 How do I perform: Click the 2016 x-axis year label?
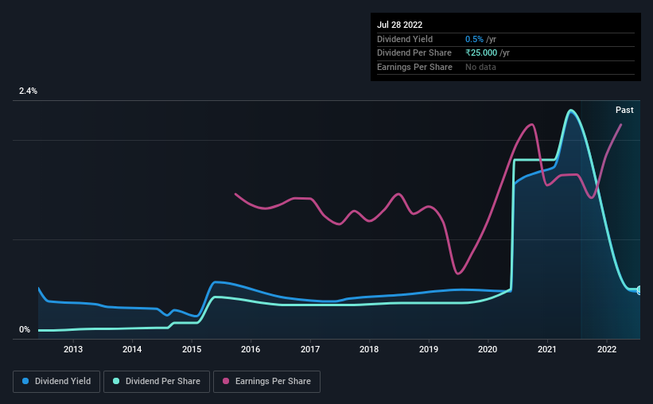(x=251, y=349)
